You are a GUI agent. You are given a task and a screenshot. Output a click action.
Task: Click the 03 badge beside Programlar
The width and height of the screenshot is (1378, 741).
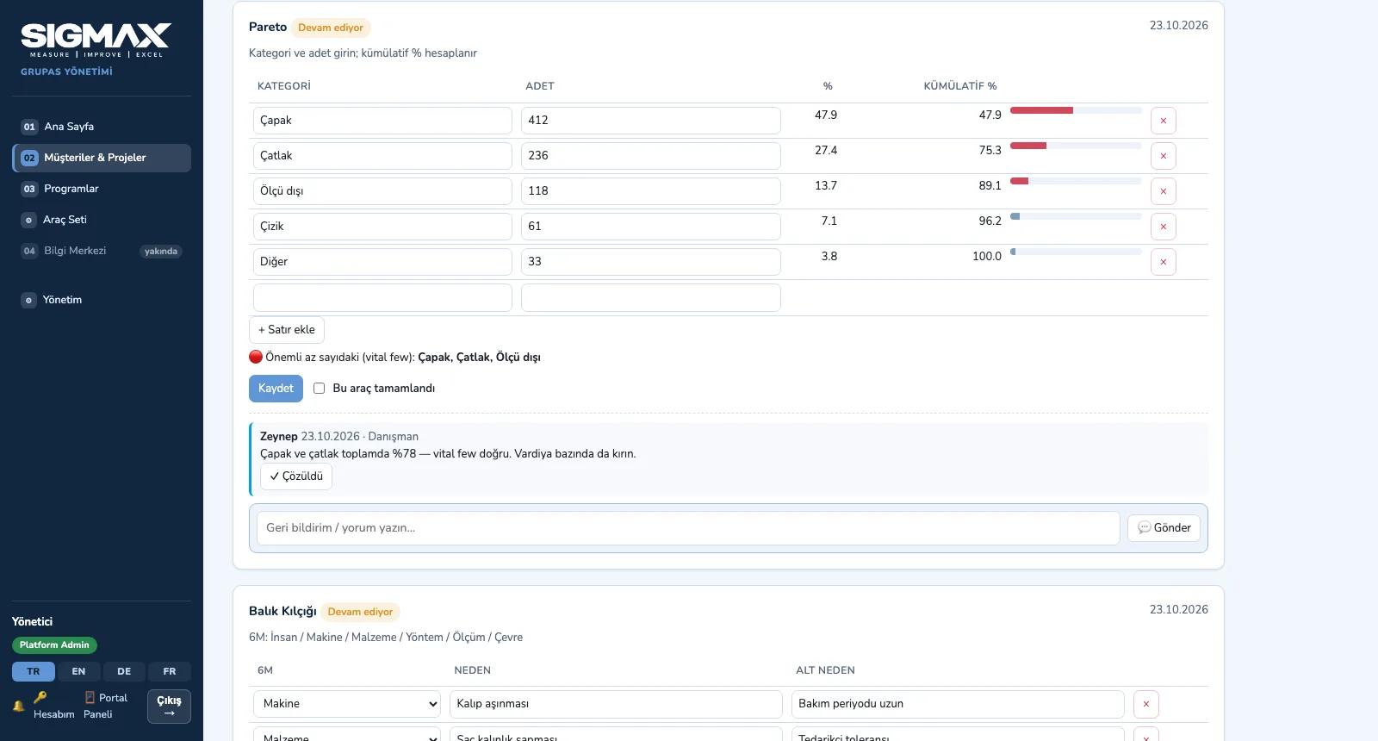coord(29,189)
